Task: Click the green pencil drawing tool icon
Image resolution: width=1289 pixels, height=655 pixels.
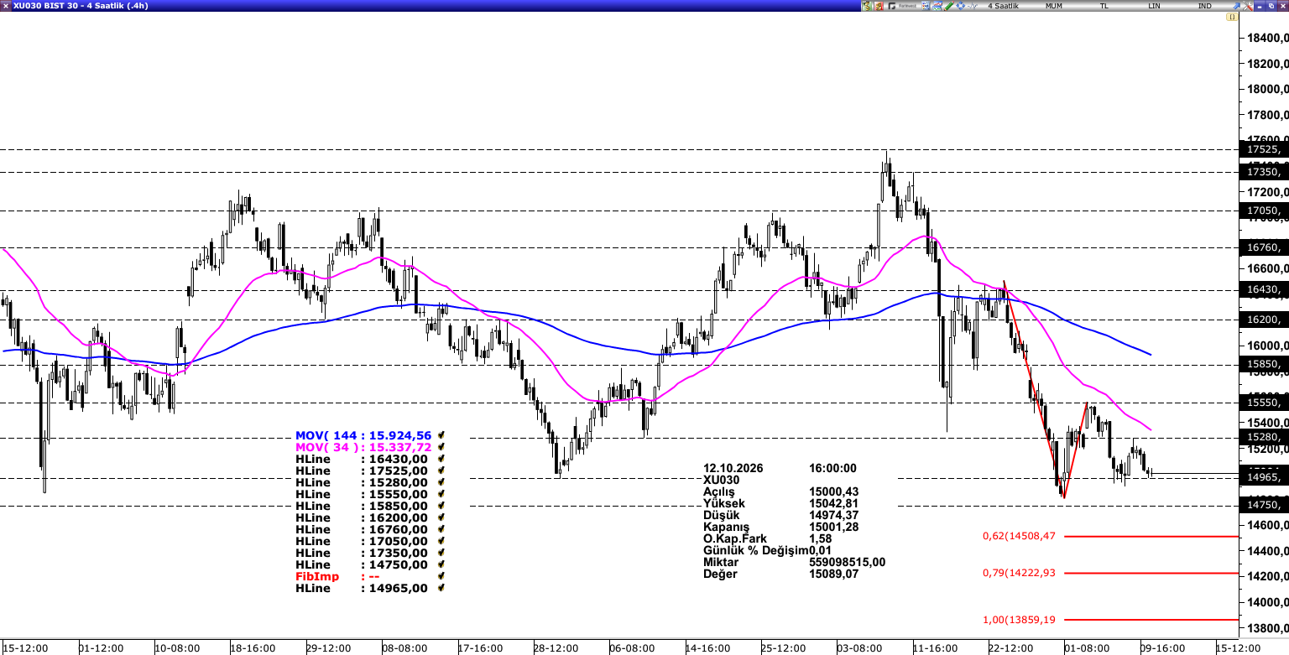Action: [x=949, y=6]
